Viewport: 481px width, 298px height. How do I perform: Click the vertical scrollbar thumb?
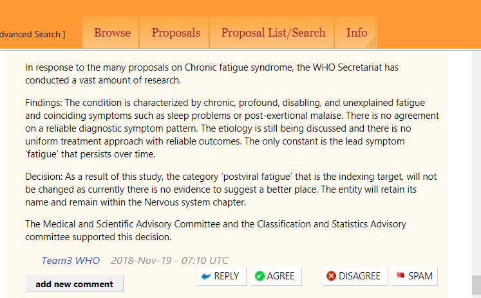point(476,285)
